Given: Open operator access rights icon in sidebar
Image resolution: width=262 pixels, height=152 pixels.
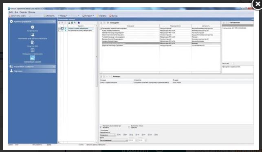Looking at the screenshot, I should click(33, 35).
